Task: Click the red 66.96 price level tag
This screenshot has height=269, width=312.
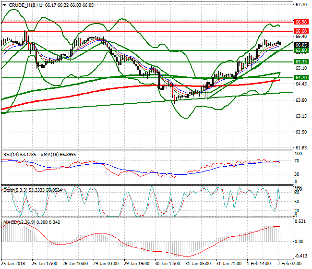Action: tap(301, 22)
